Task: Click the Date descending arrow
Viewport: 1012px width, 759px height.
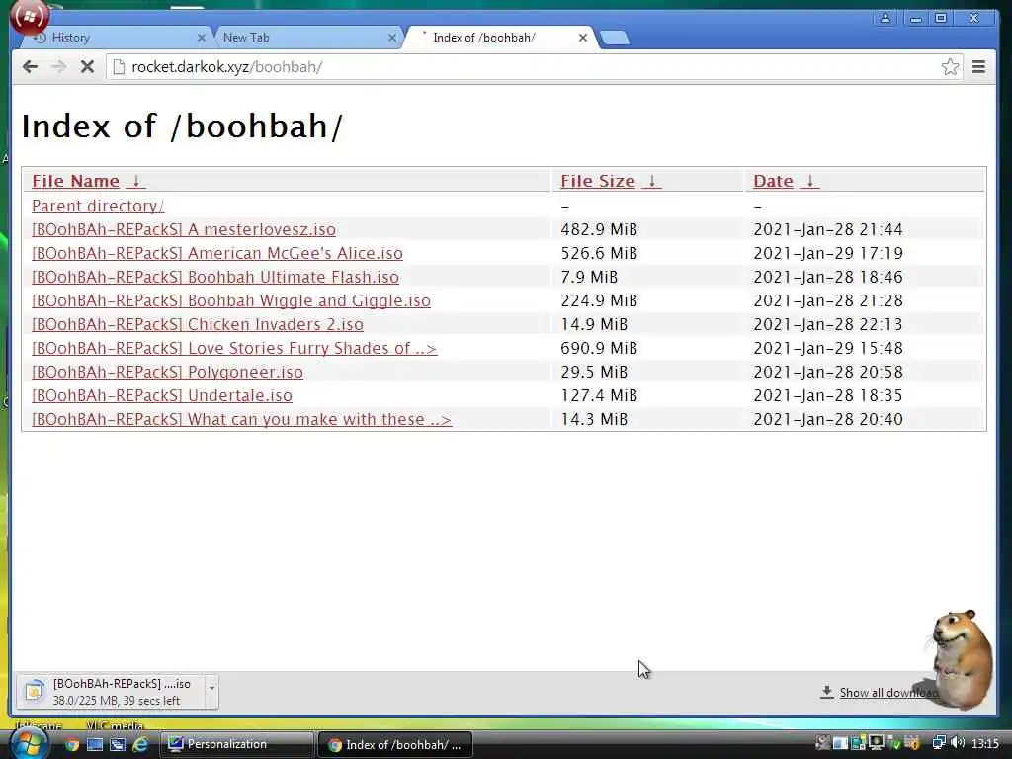Action: 810,181
